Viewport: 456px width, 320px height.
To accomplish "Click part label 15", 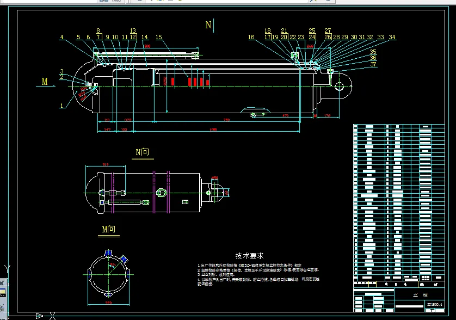I will [159, 37].
